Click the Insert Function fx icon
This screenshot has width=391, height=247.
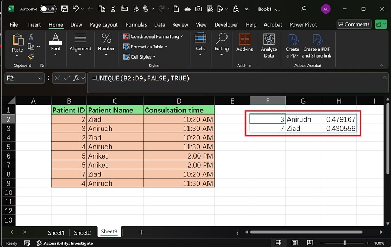tap(77, 78)
